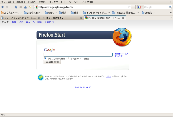The width and height of the screenshot is (173, 117).
Task: Click the Forward arrow button
Action: pyautogui.click(x=7, y=7)
